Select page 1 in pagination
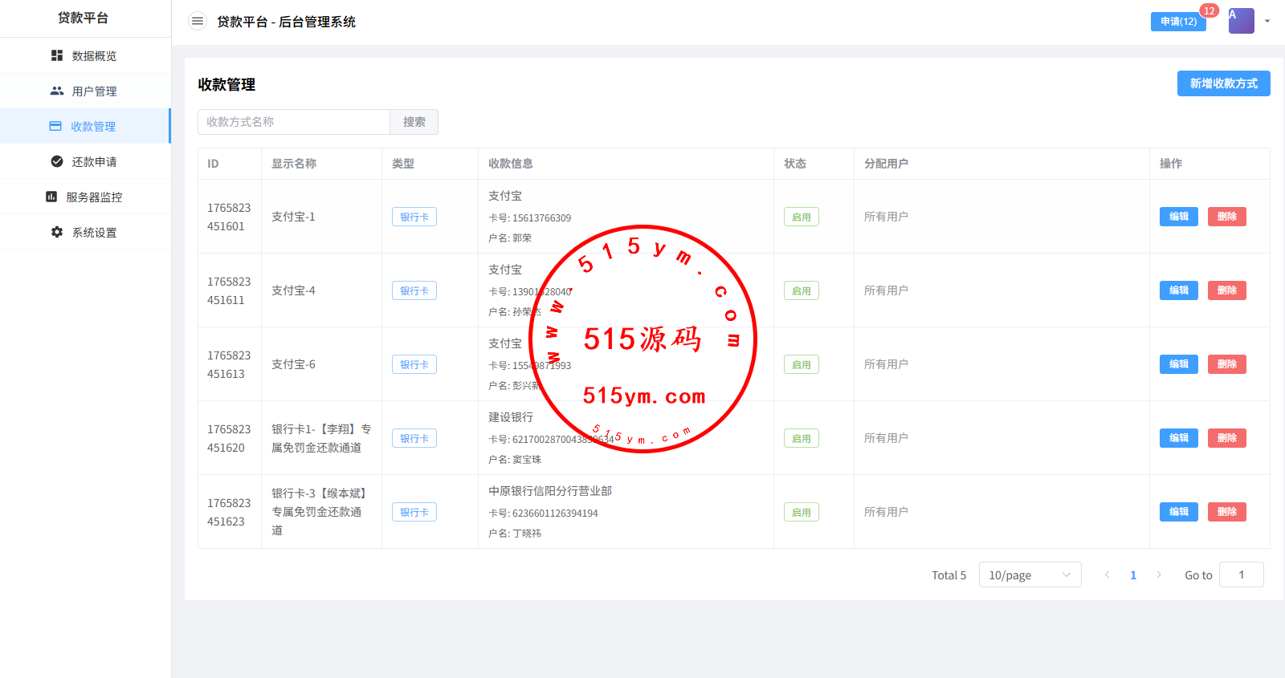Viewport: 1285px width, 678px height. 1133,574
